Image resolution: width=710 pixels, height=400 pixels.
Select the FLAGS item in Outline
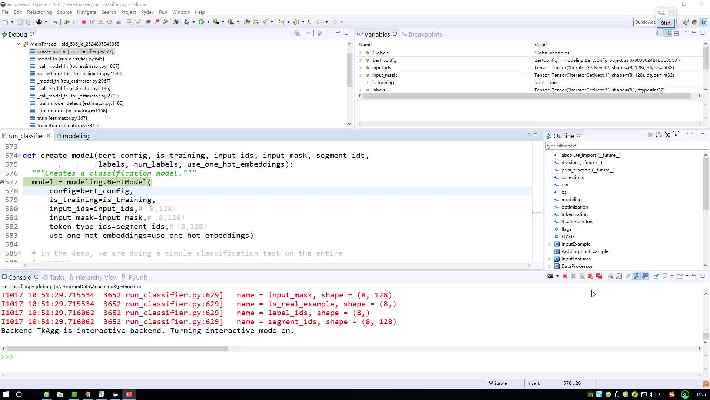[568, 237]
